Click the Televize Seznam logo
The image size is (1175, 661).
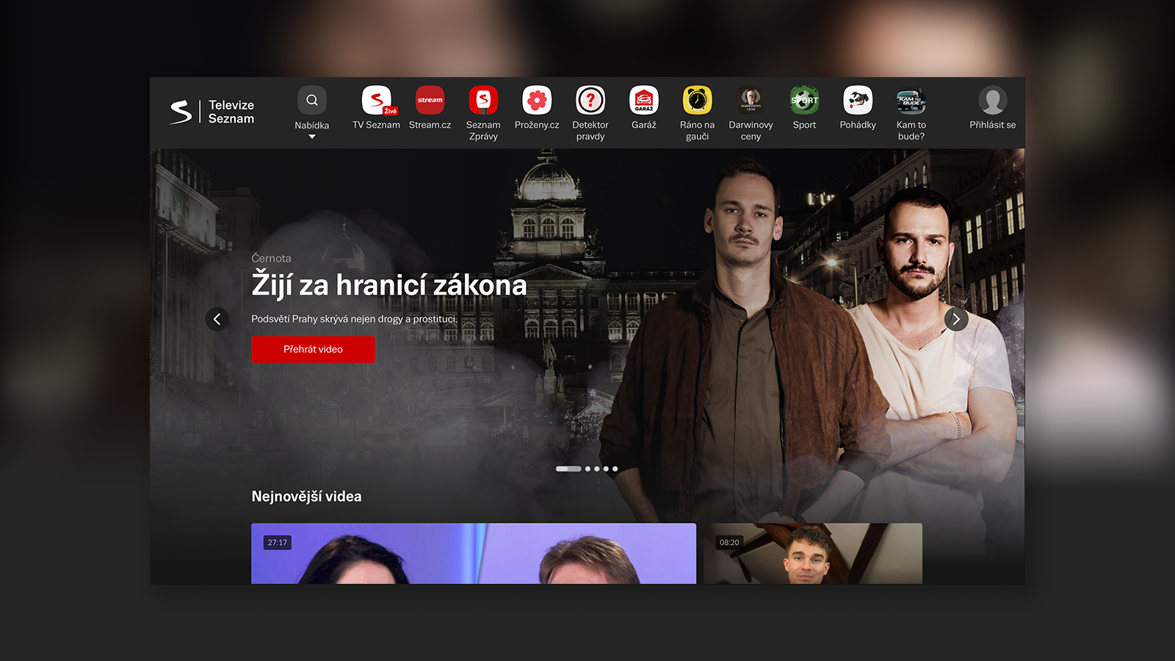(212, 112)
